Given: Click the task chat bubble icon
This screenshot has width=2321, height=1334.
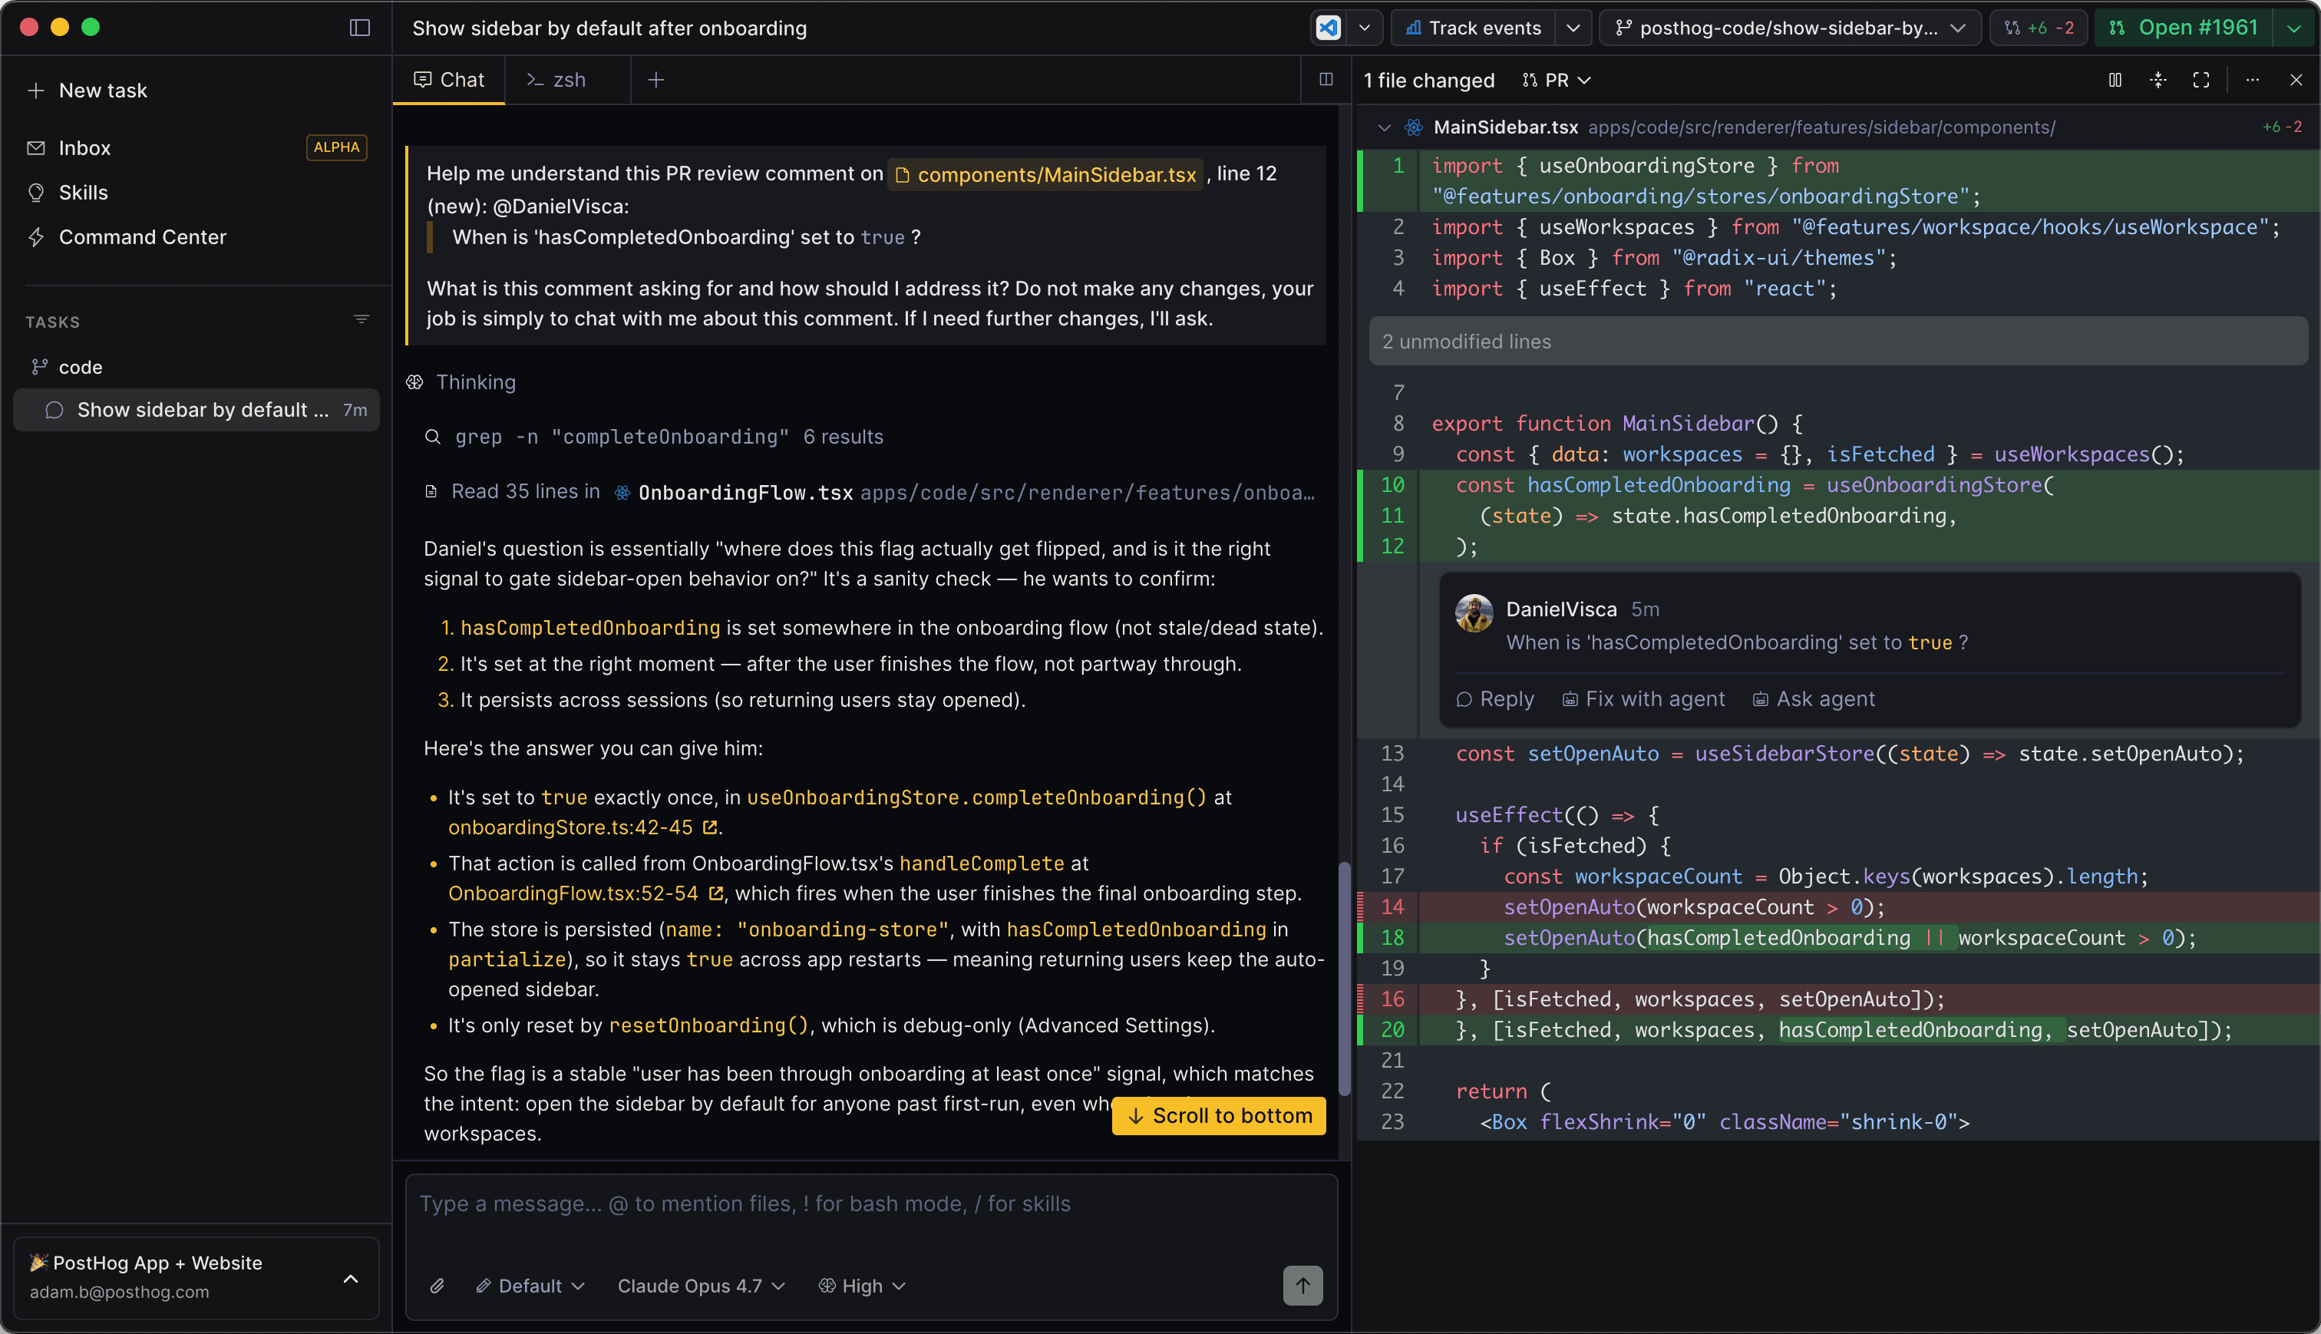Looking at the screenshot, I should tap(54, 410).
